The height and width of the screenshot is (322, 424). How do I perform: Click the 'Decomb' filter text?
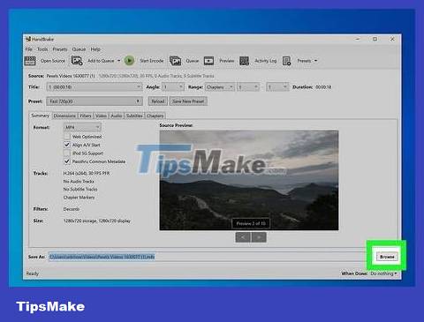(72, 209)
